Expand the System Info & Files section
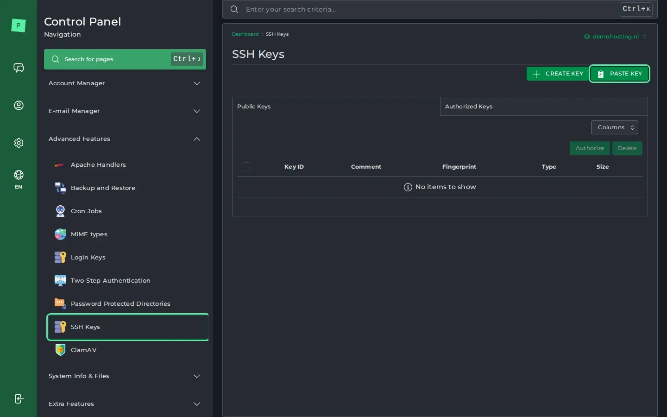The height and width of the screenshot is (417, 667). [125, 376]
